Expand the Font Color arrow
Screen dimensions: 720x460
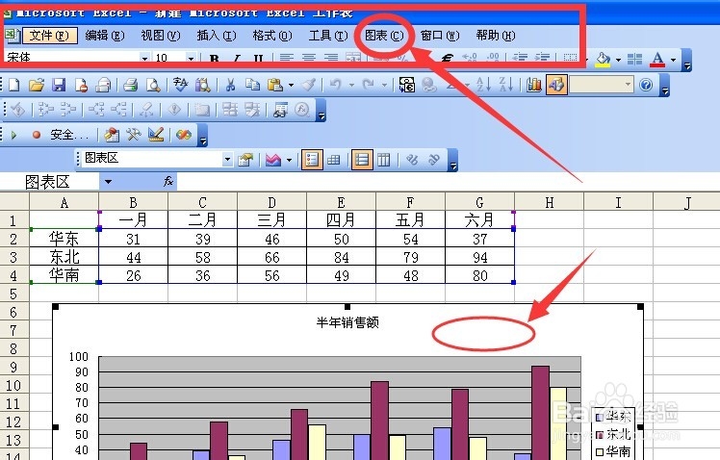[x=674, y=60]
